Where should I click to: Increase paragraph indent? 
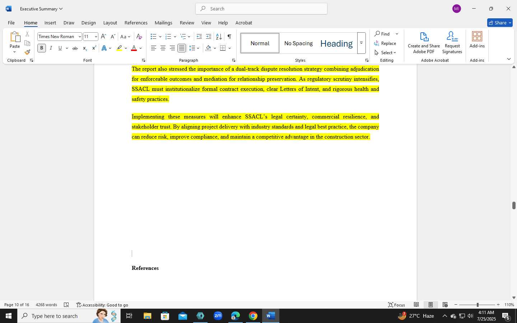209,37
